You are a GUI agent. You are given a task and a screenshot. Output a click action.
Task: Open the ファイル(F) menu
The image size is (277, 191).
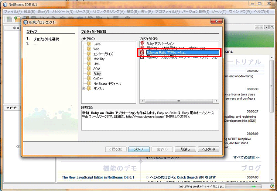(x=13, y=12)
